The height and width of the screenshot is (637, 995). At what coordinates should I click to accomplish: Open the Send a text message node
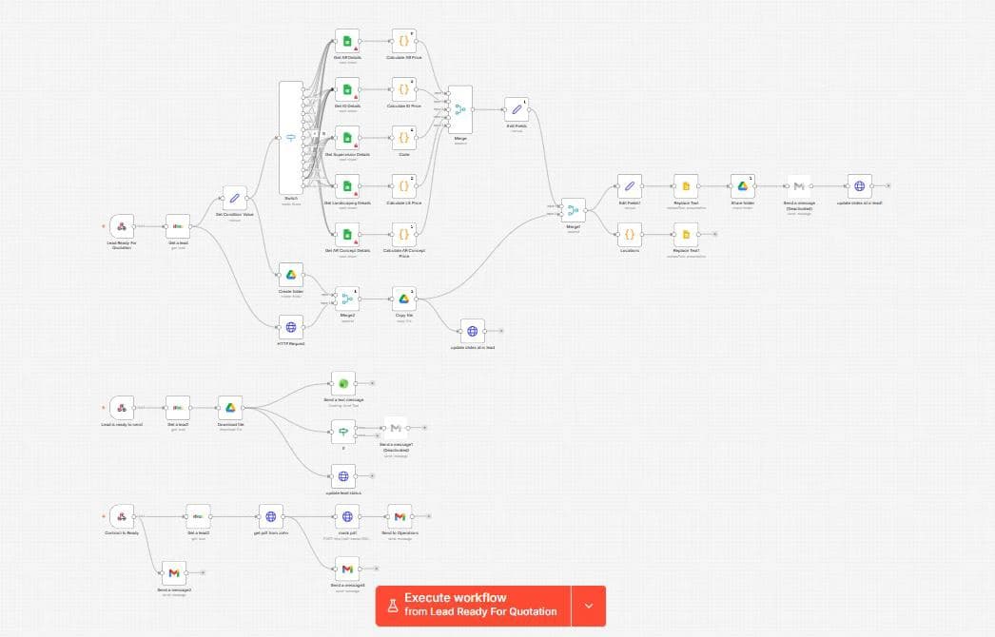(343, 384)
